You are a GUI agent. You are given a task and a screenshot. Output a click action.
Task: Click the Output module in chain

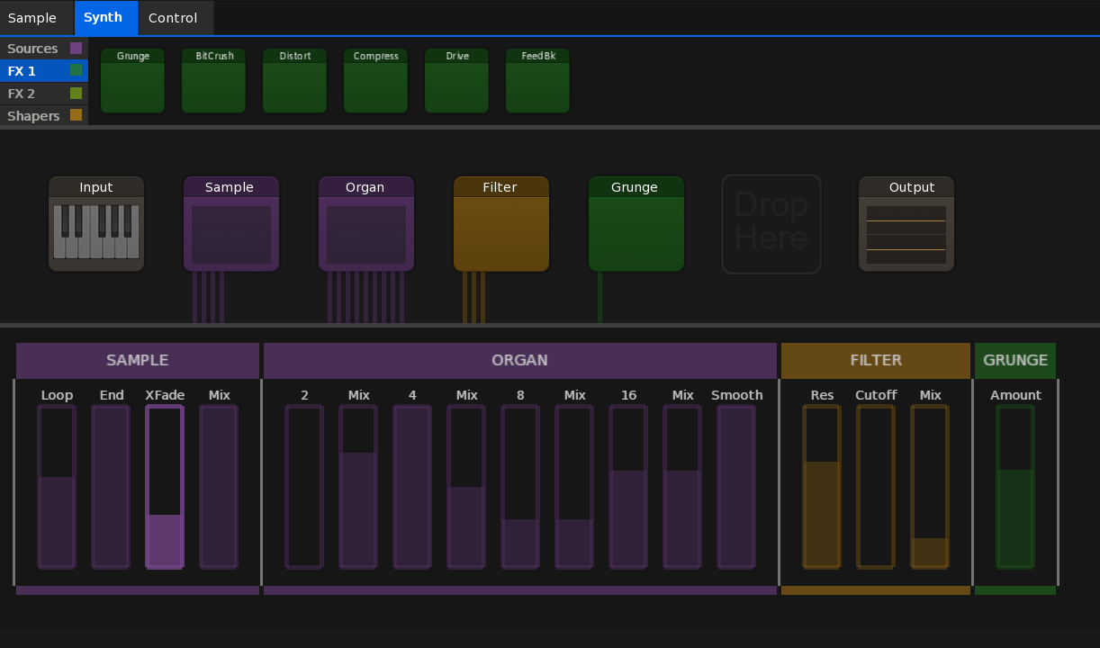pos(906,224)
